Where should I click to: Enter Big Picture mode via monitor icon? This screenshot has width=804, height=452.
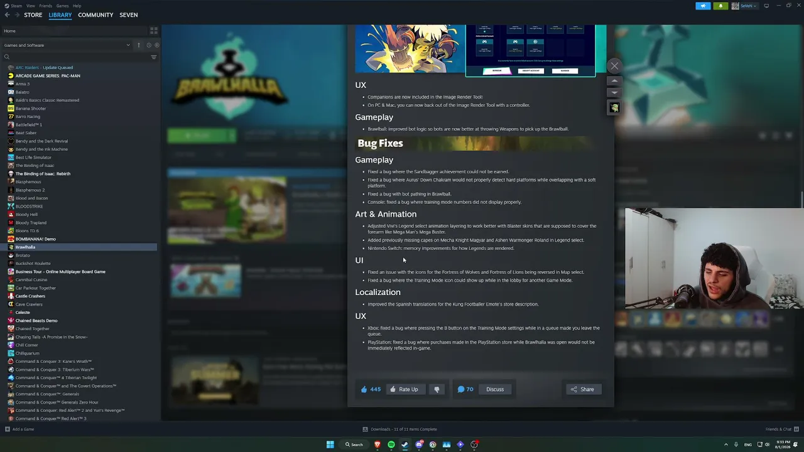766,6
